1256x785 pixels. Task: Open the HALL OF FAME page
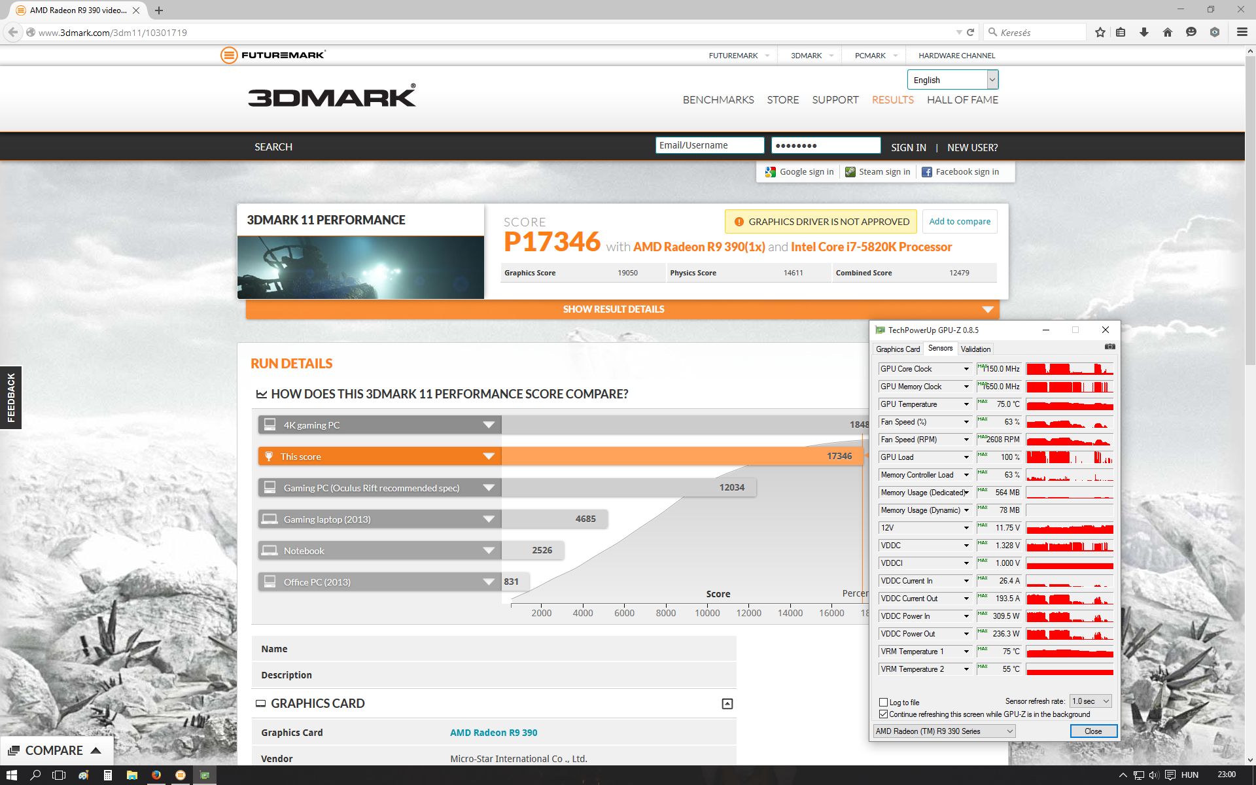(962, 100)
